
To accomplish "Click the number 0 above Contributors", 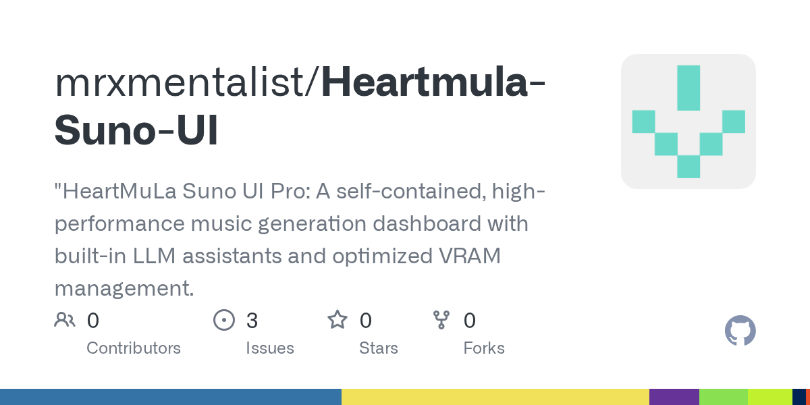I will [93, 321].
